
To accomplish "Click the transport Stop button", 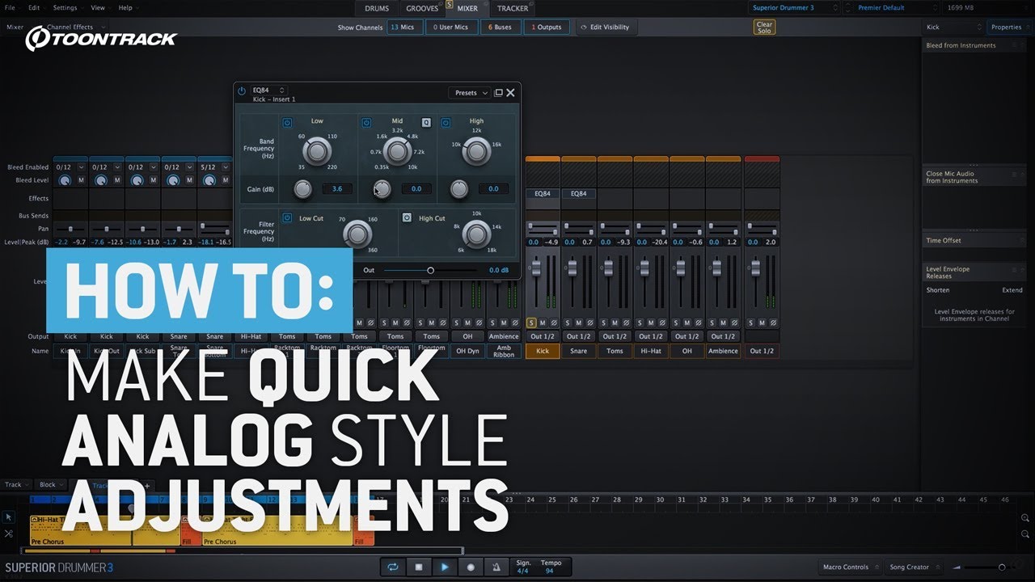I will [x=419, y=567].
